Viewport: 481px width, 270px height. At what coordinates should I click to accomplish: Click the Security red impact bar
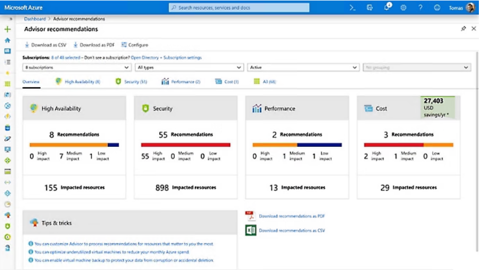pos(185,145)
